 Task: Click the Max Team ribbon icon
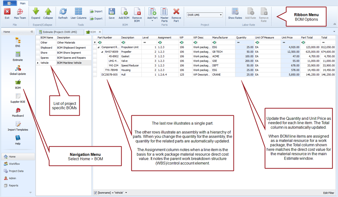20,14
